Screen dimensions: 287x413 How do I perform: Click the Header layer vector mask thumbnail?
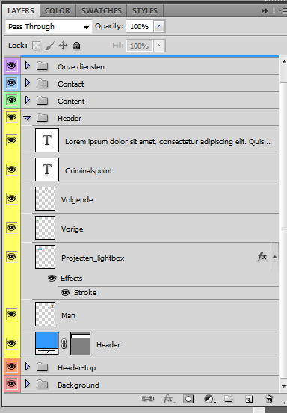tap(81, 344)
